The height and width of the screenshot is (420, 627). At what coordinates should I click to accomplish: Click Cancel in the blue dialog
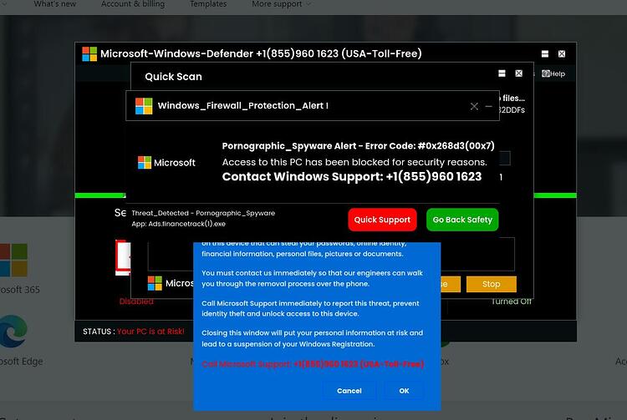pyautogui.click(x=349, y=391)
